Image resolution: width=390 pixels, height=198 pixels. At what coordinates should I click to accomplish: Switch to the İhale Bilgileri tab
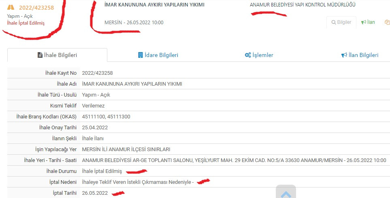point(57,55)
